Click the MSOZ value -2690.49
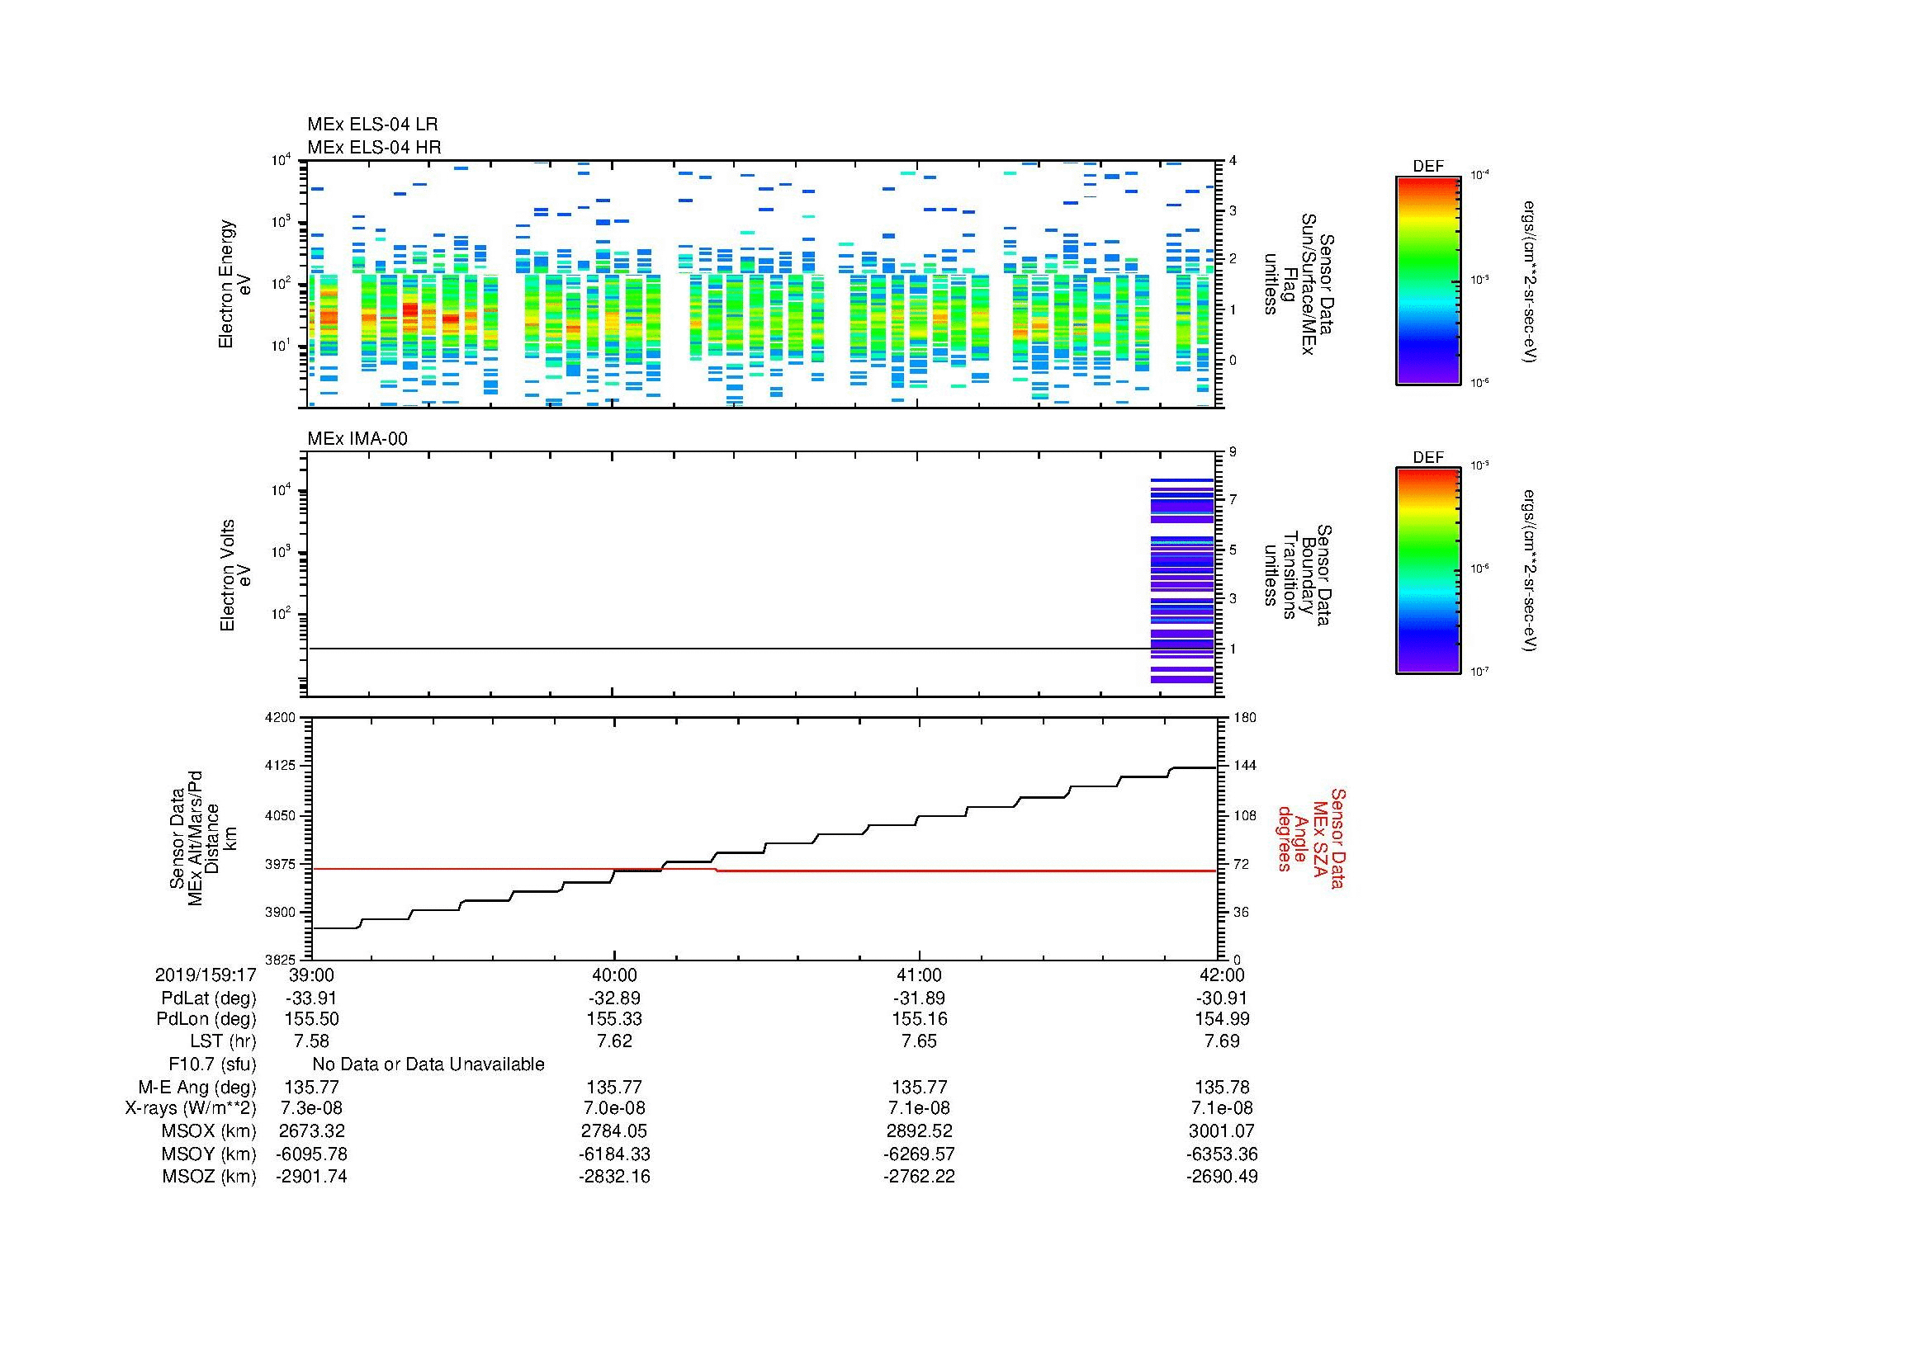 [1222, 1177]
